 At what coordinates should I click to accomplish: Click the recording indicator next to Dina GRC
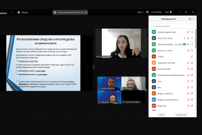184,38
